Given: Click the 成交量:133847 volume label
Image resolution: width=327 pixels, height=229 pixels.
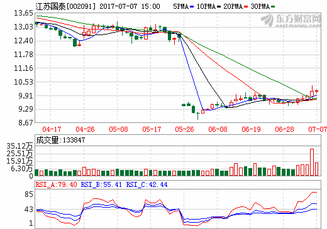Looking at the screenshot, I should [60, 140].
